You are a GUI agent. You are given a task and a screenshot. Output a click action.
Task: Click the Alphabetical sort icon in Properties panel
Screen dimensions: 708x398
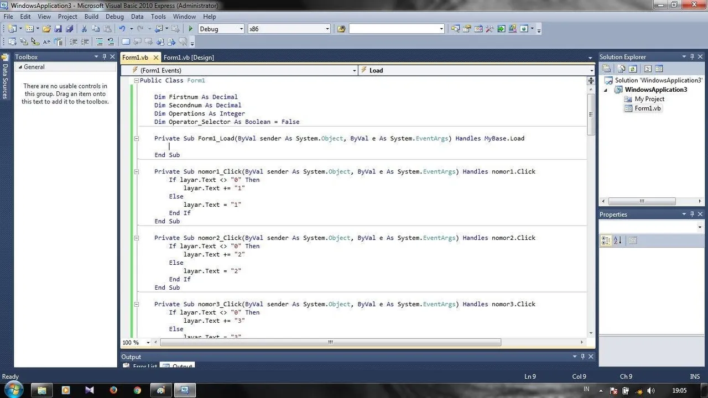(x=618, y=240)
